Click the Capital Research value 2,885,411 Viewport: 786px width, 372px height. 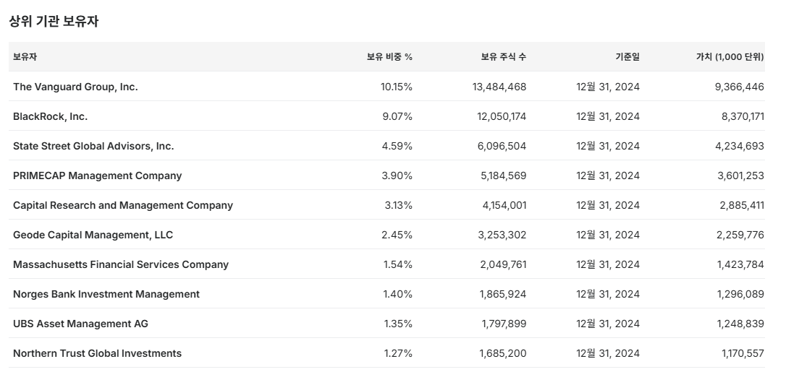tap(742, 205)
